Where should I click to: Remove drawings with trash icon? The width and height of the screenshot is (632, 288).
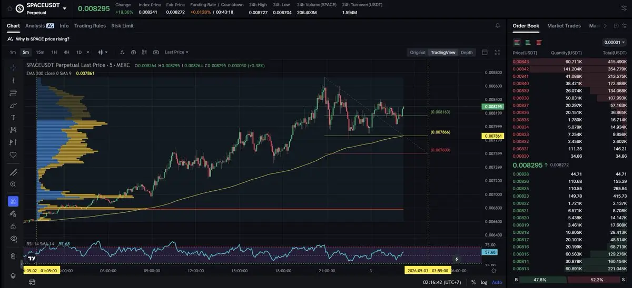(x=13, y=256)
